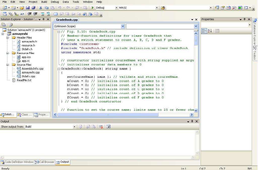Collapse the top comment block outline
This screenshot has height=170, width=258.
tap(59, 32)
